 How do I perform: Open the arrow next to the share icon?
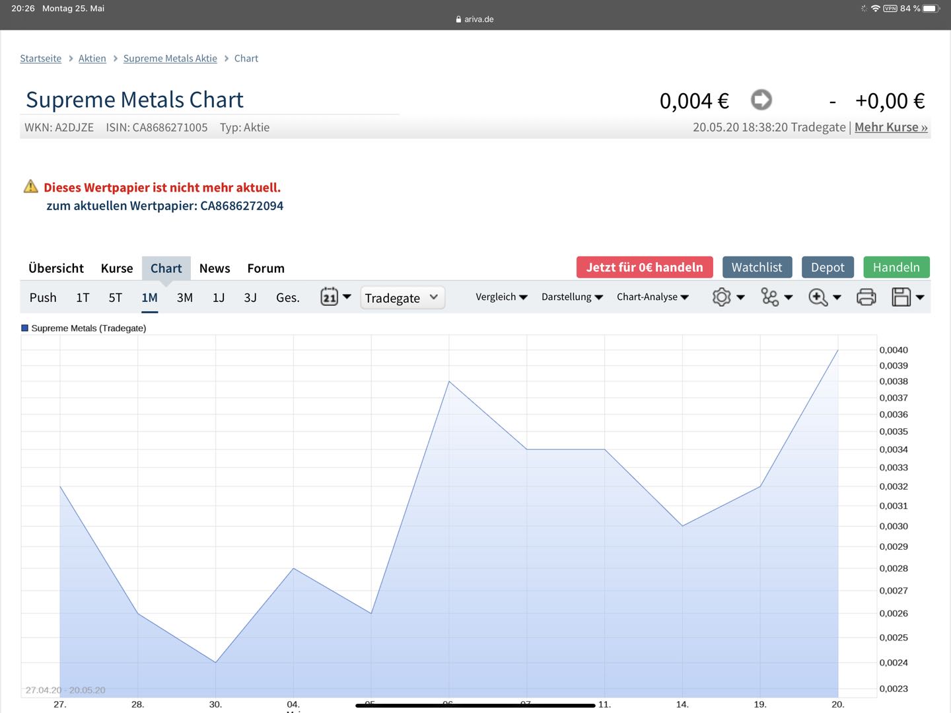click(x=788, y=297)
